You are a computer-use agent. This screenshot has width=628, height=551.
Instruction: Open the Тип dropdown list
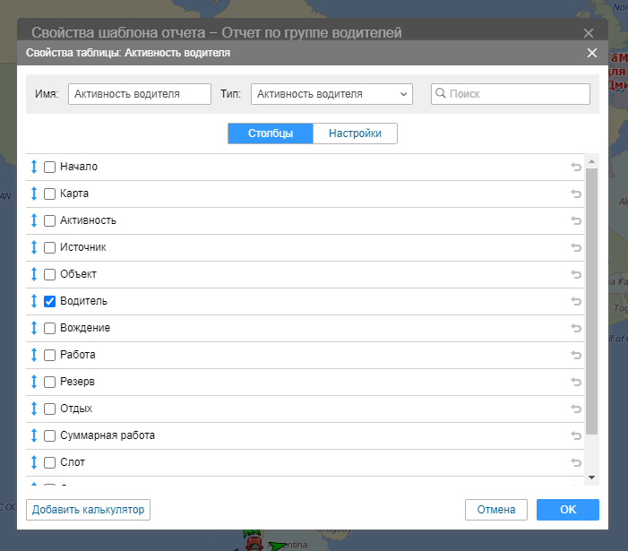click(x=331, y=94)
